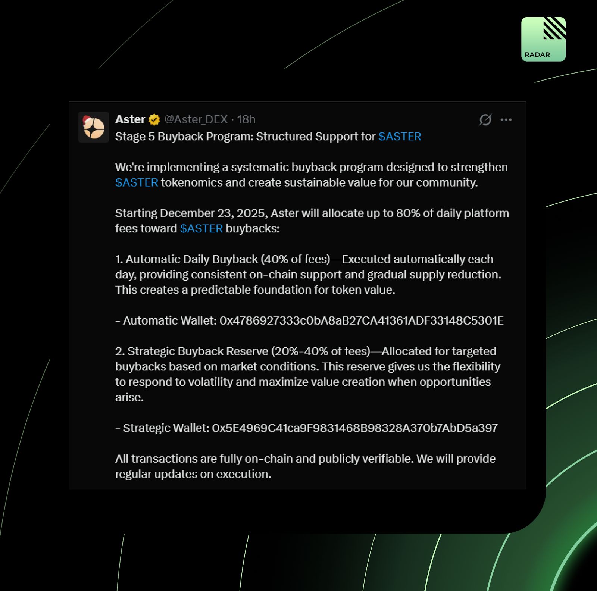Click the Automatic Daily Buyback paragraph
Viewport: 597px width, 591px height.
pyautogui.click(x=308, y=275)
